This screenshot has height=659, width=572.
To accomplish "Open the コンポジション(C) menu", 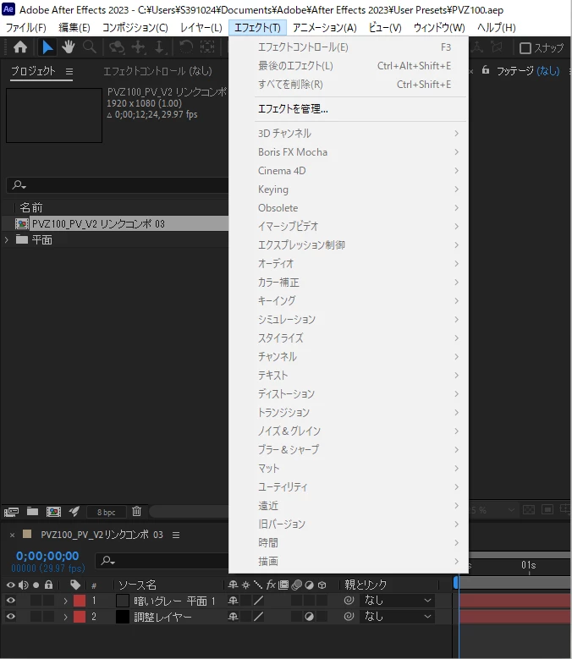I will tap(135, 28).
